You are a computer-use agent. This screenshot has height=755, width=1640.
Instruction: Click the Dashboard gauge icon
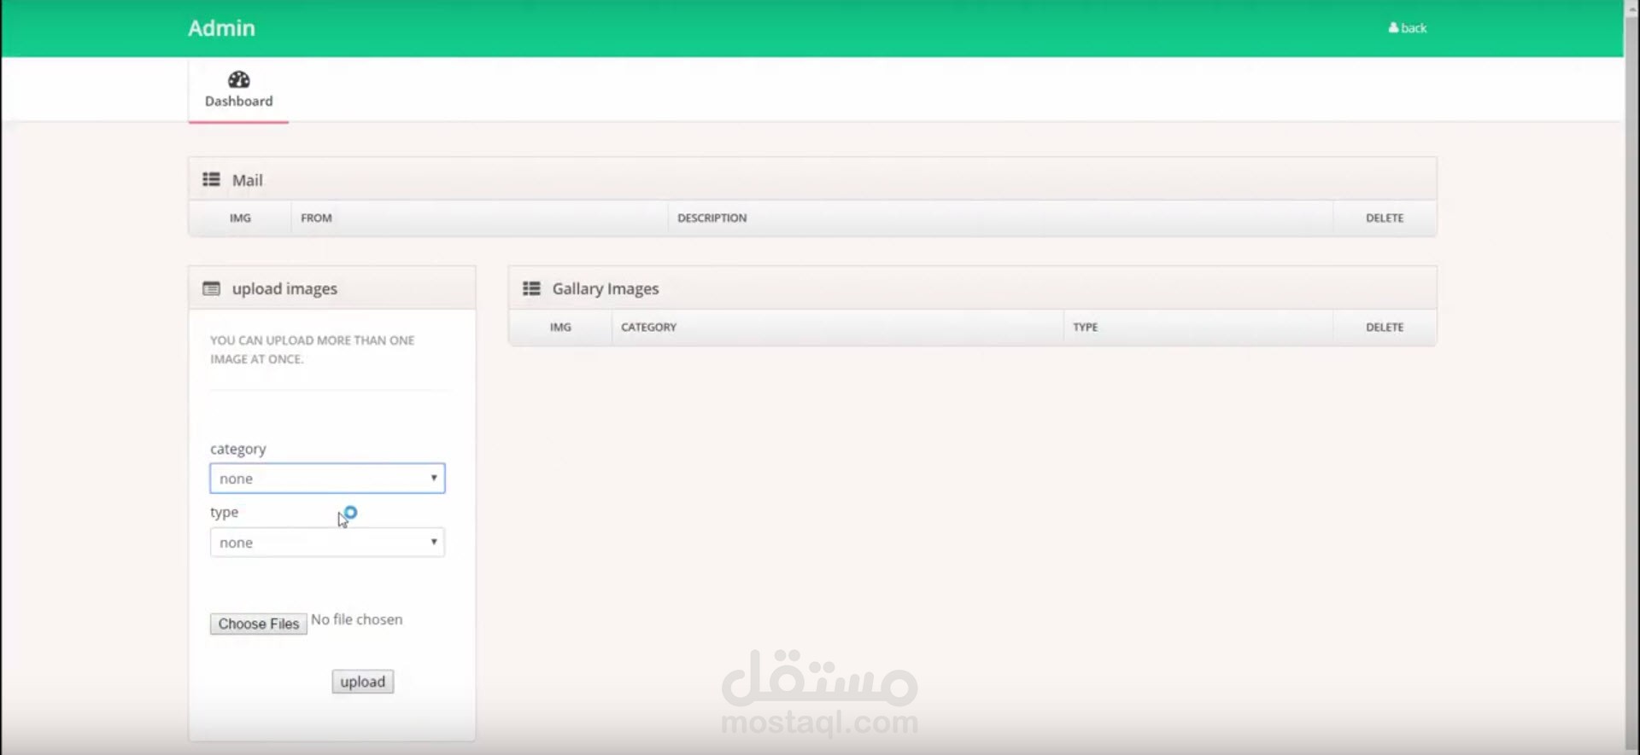238,79
